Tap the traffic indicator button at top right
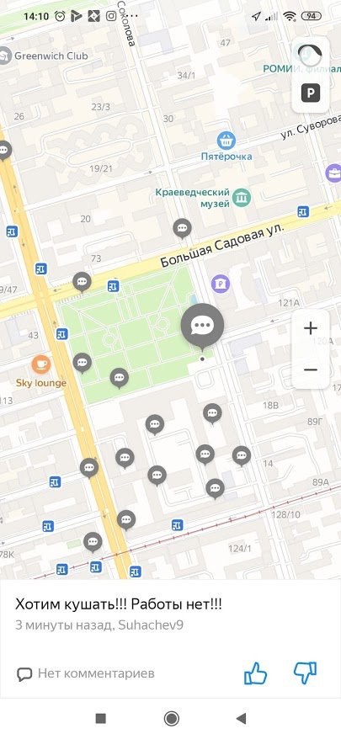The width and height of the screenshot is (341, 739). 311,56
